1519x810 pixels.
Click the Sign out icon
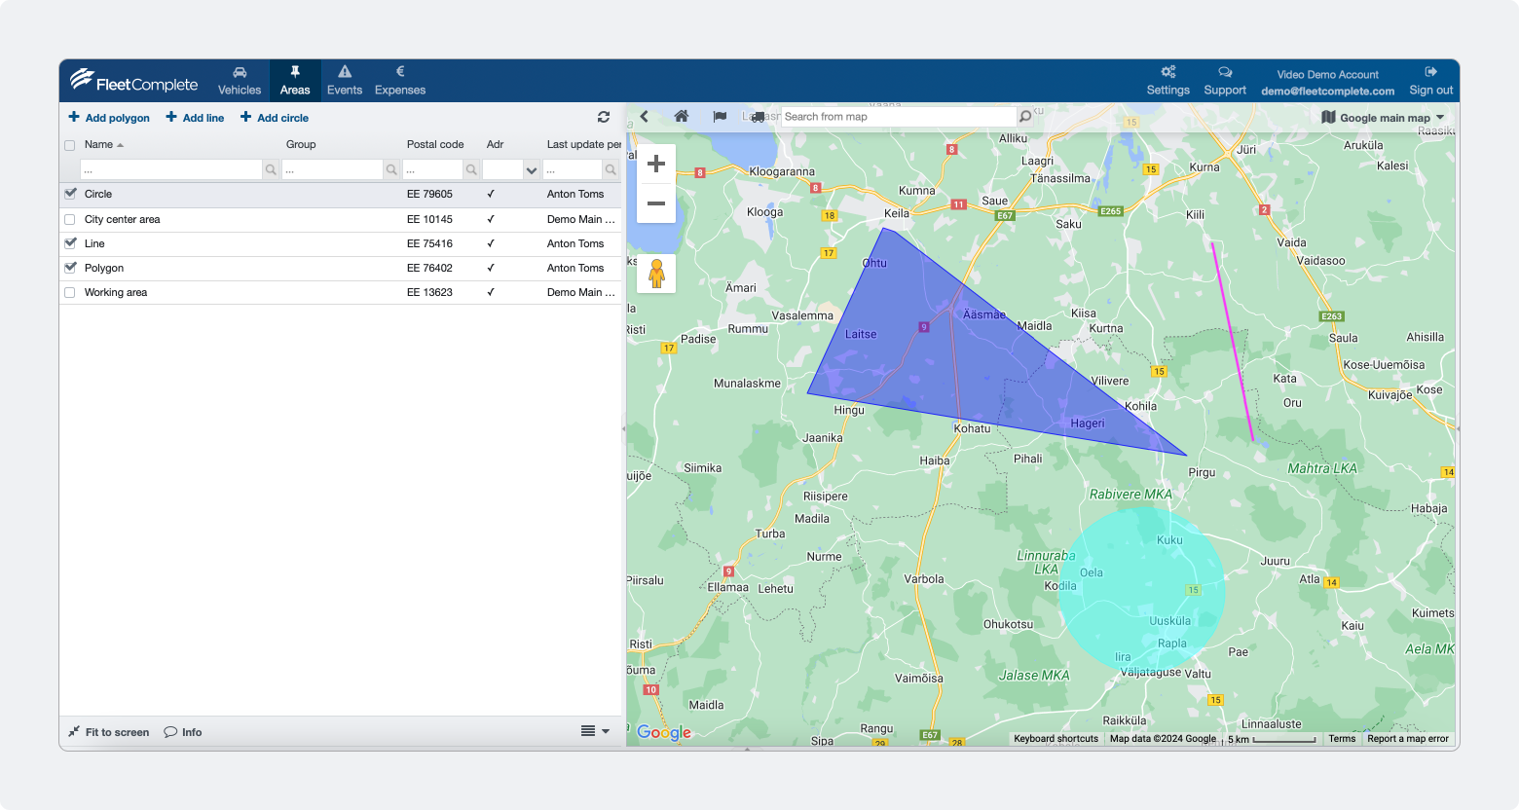pyautogui.click(x=1430, y=72)
